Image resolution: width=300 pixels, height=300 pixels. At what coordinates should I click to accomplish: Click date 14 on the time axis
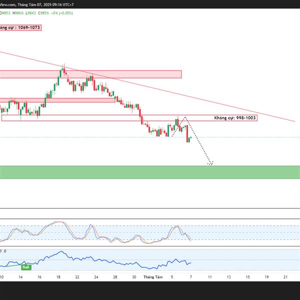[20, 277]
